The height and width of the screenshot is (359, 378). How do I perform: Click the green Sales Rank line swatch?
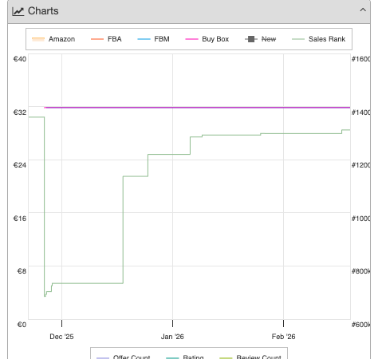coord(298,39)
